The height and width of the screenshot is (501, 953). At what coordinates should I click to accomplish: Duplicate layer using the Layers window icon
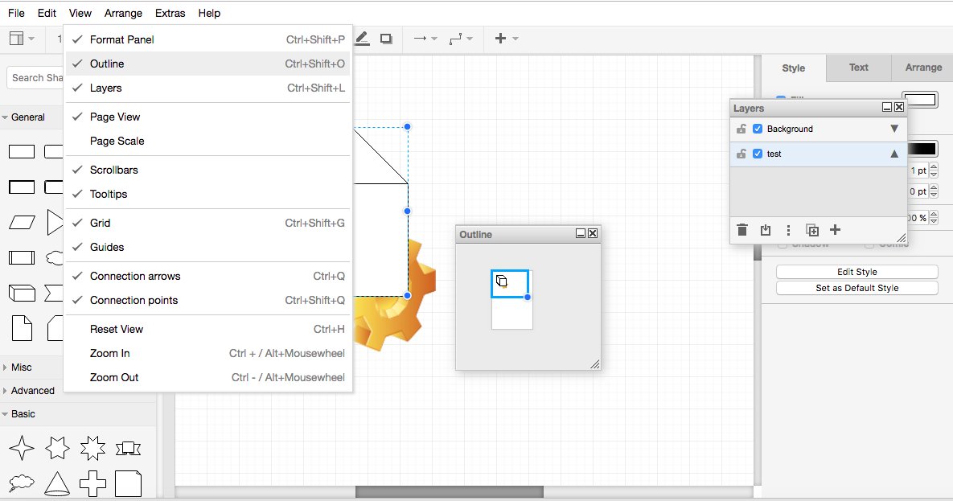click(x=812, y=230)
